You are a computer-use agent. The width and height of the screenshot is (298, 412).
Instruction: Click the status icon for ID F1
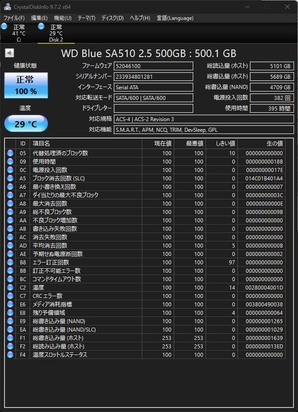[x=10, y=338]
